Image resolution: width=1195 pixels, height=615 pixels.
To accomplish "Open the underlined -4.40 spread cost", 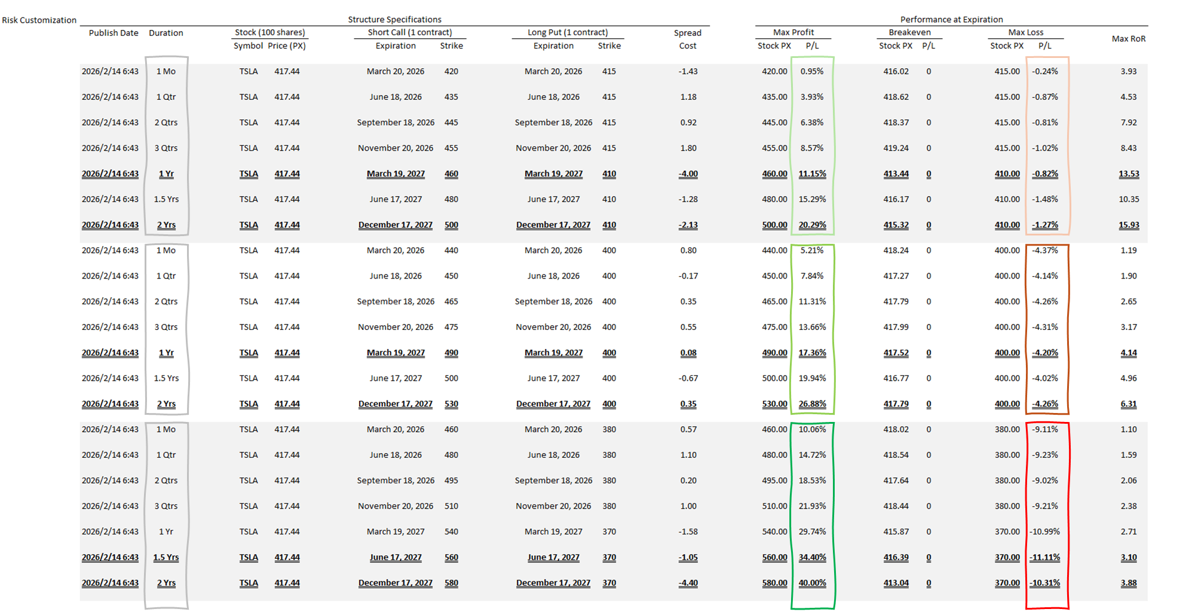I will click(x=688, y=583).
